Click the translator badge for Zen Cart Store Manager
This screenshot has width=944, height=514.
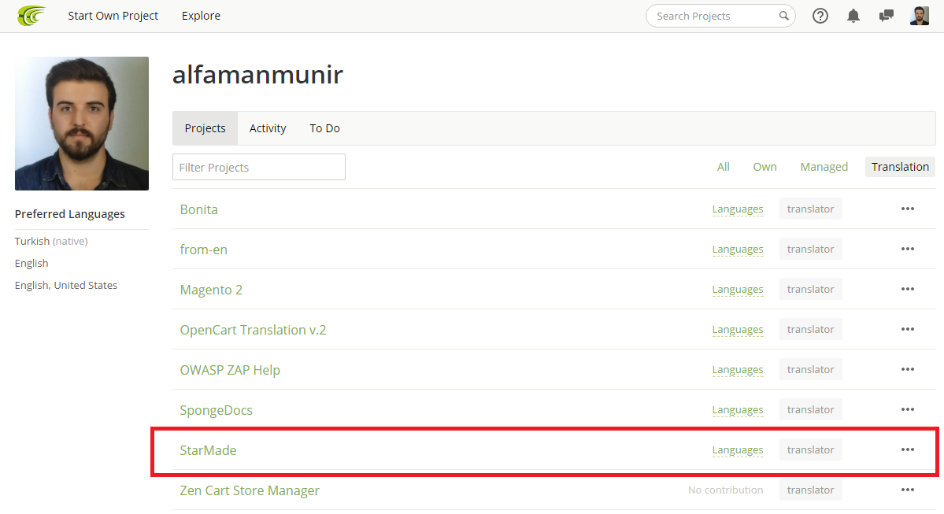pyautogui.click(x=810, y=490)
